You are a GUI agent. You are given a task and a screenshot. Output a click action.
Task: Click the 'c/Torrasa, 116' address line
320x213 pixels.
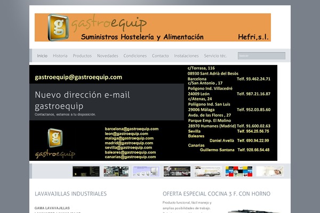click(x=201, y=68)
